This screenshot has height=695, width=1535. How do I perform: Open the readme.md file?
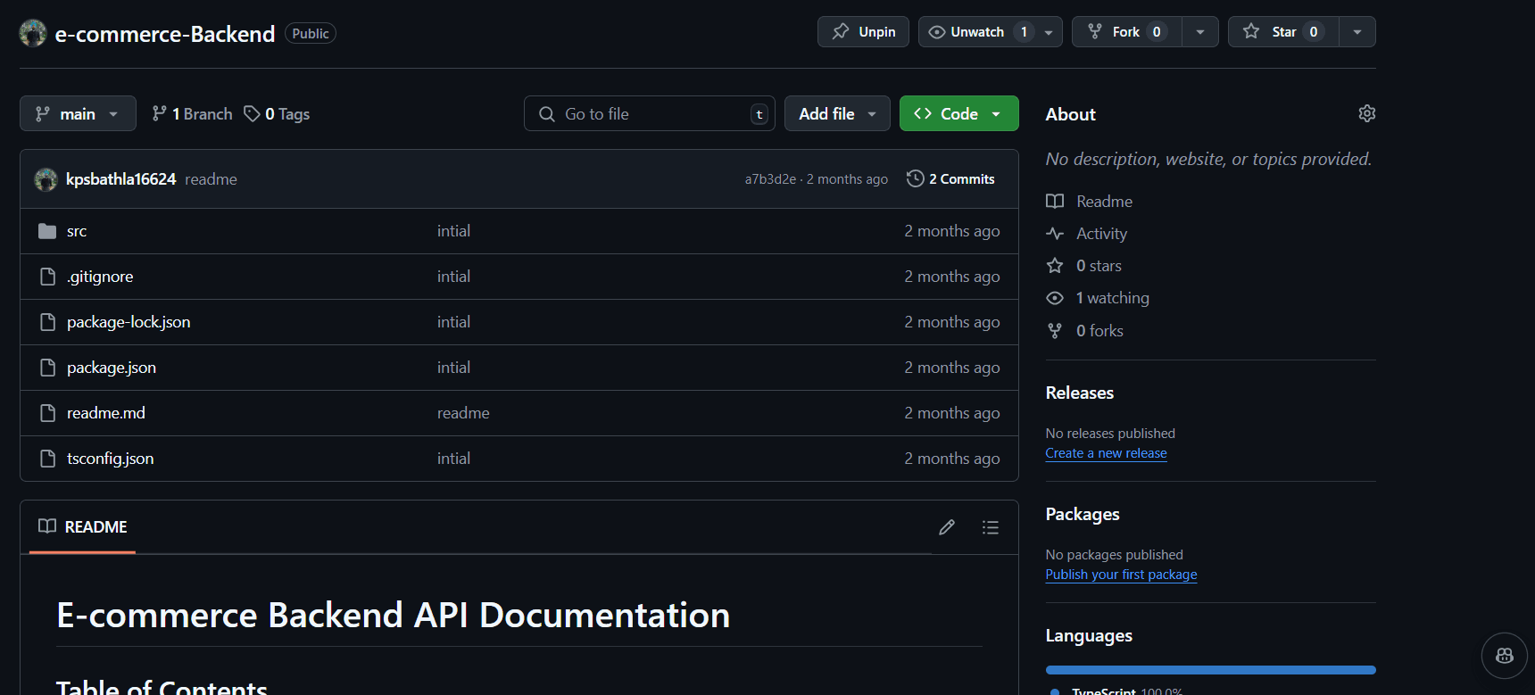pyautogui.click(x=106, y=413)
